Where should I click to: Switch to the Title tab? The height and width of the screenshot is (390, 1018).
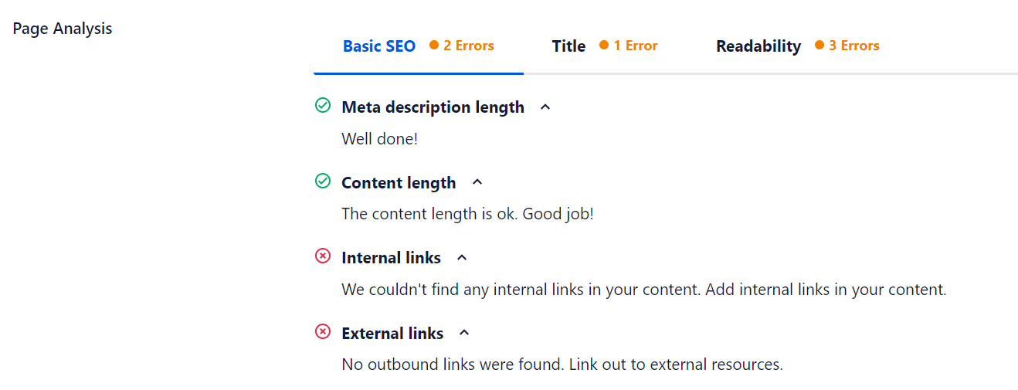[x=568, y=46]
